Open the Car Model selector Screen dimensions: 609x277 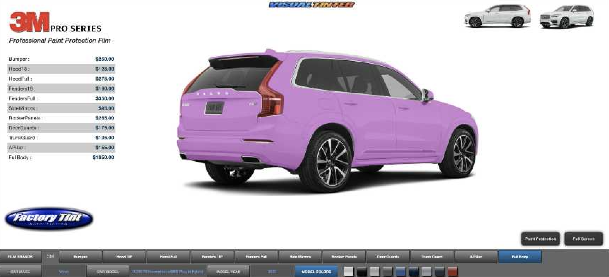pyautogui.click(x=108, y=272)
